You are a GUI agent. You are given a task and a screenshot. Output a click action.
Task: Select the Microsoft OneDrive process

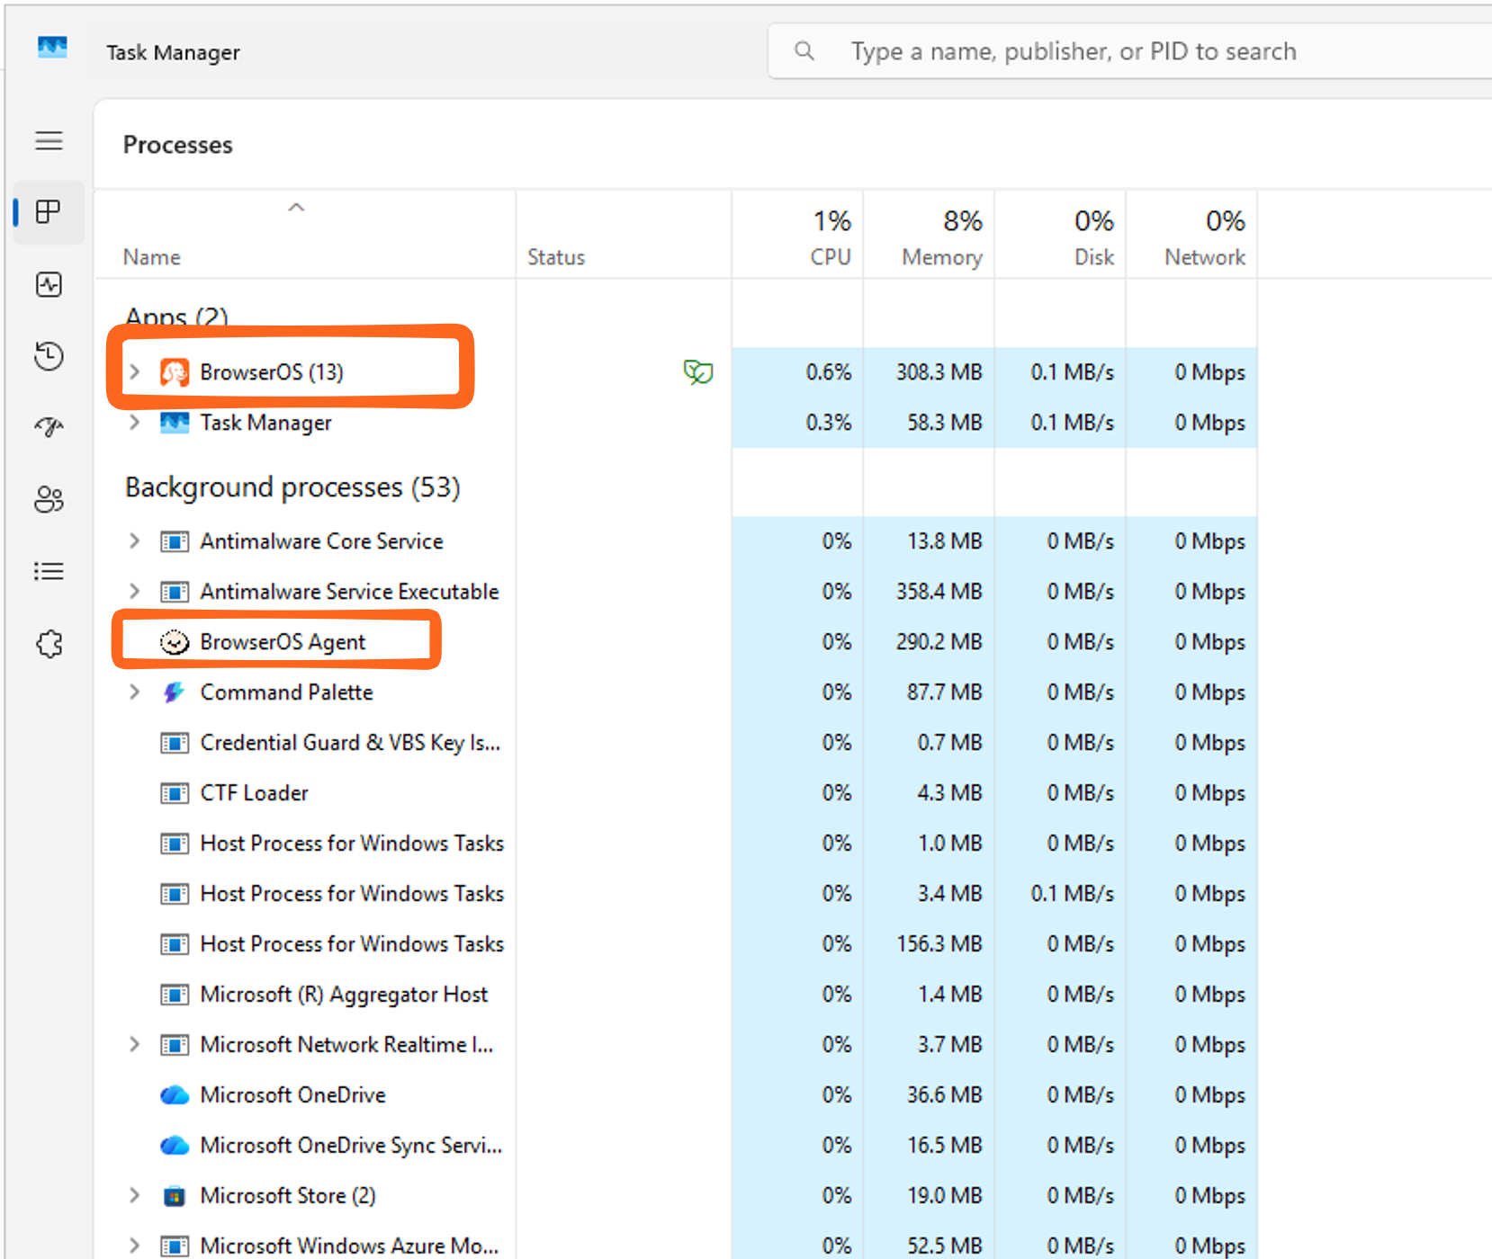pos(292,1094)
